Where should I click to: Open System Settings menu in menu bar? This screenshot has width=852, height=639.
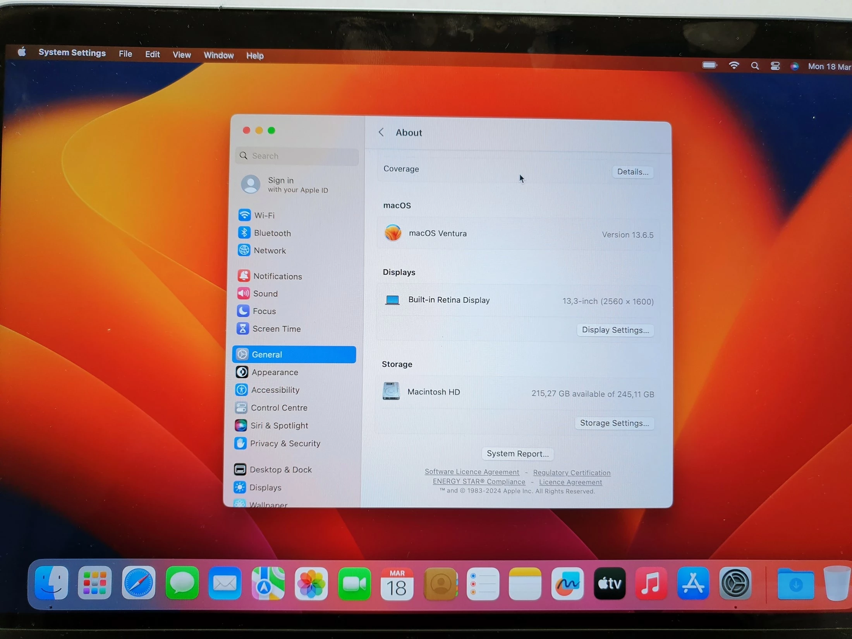(72, 53)
